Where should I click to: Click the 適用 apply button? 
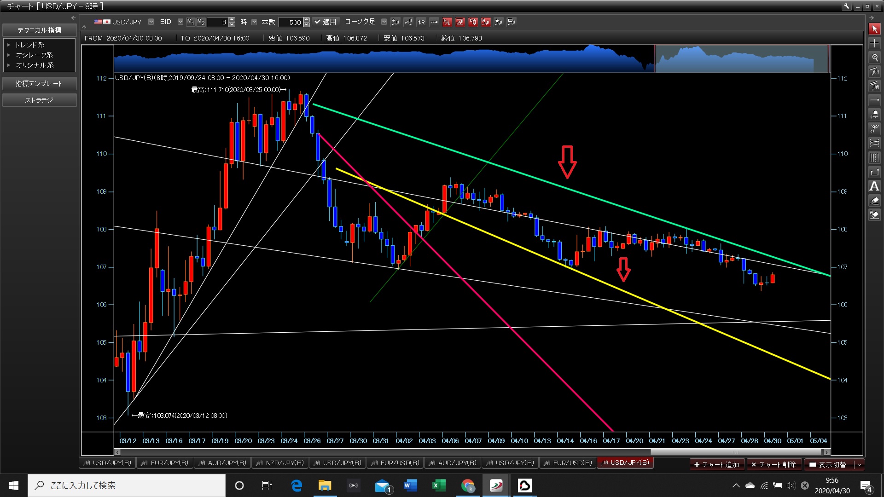326,22
